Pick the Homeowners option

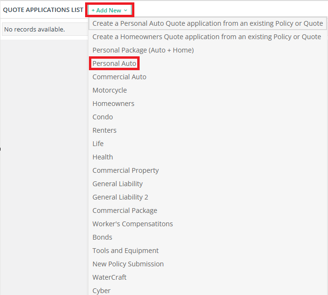tap(113, 104)
